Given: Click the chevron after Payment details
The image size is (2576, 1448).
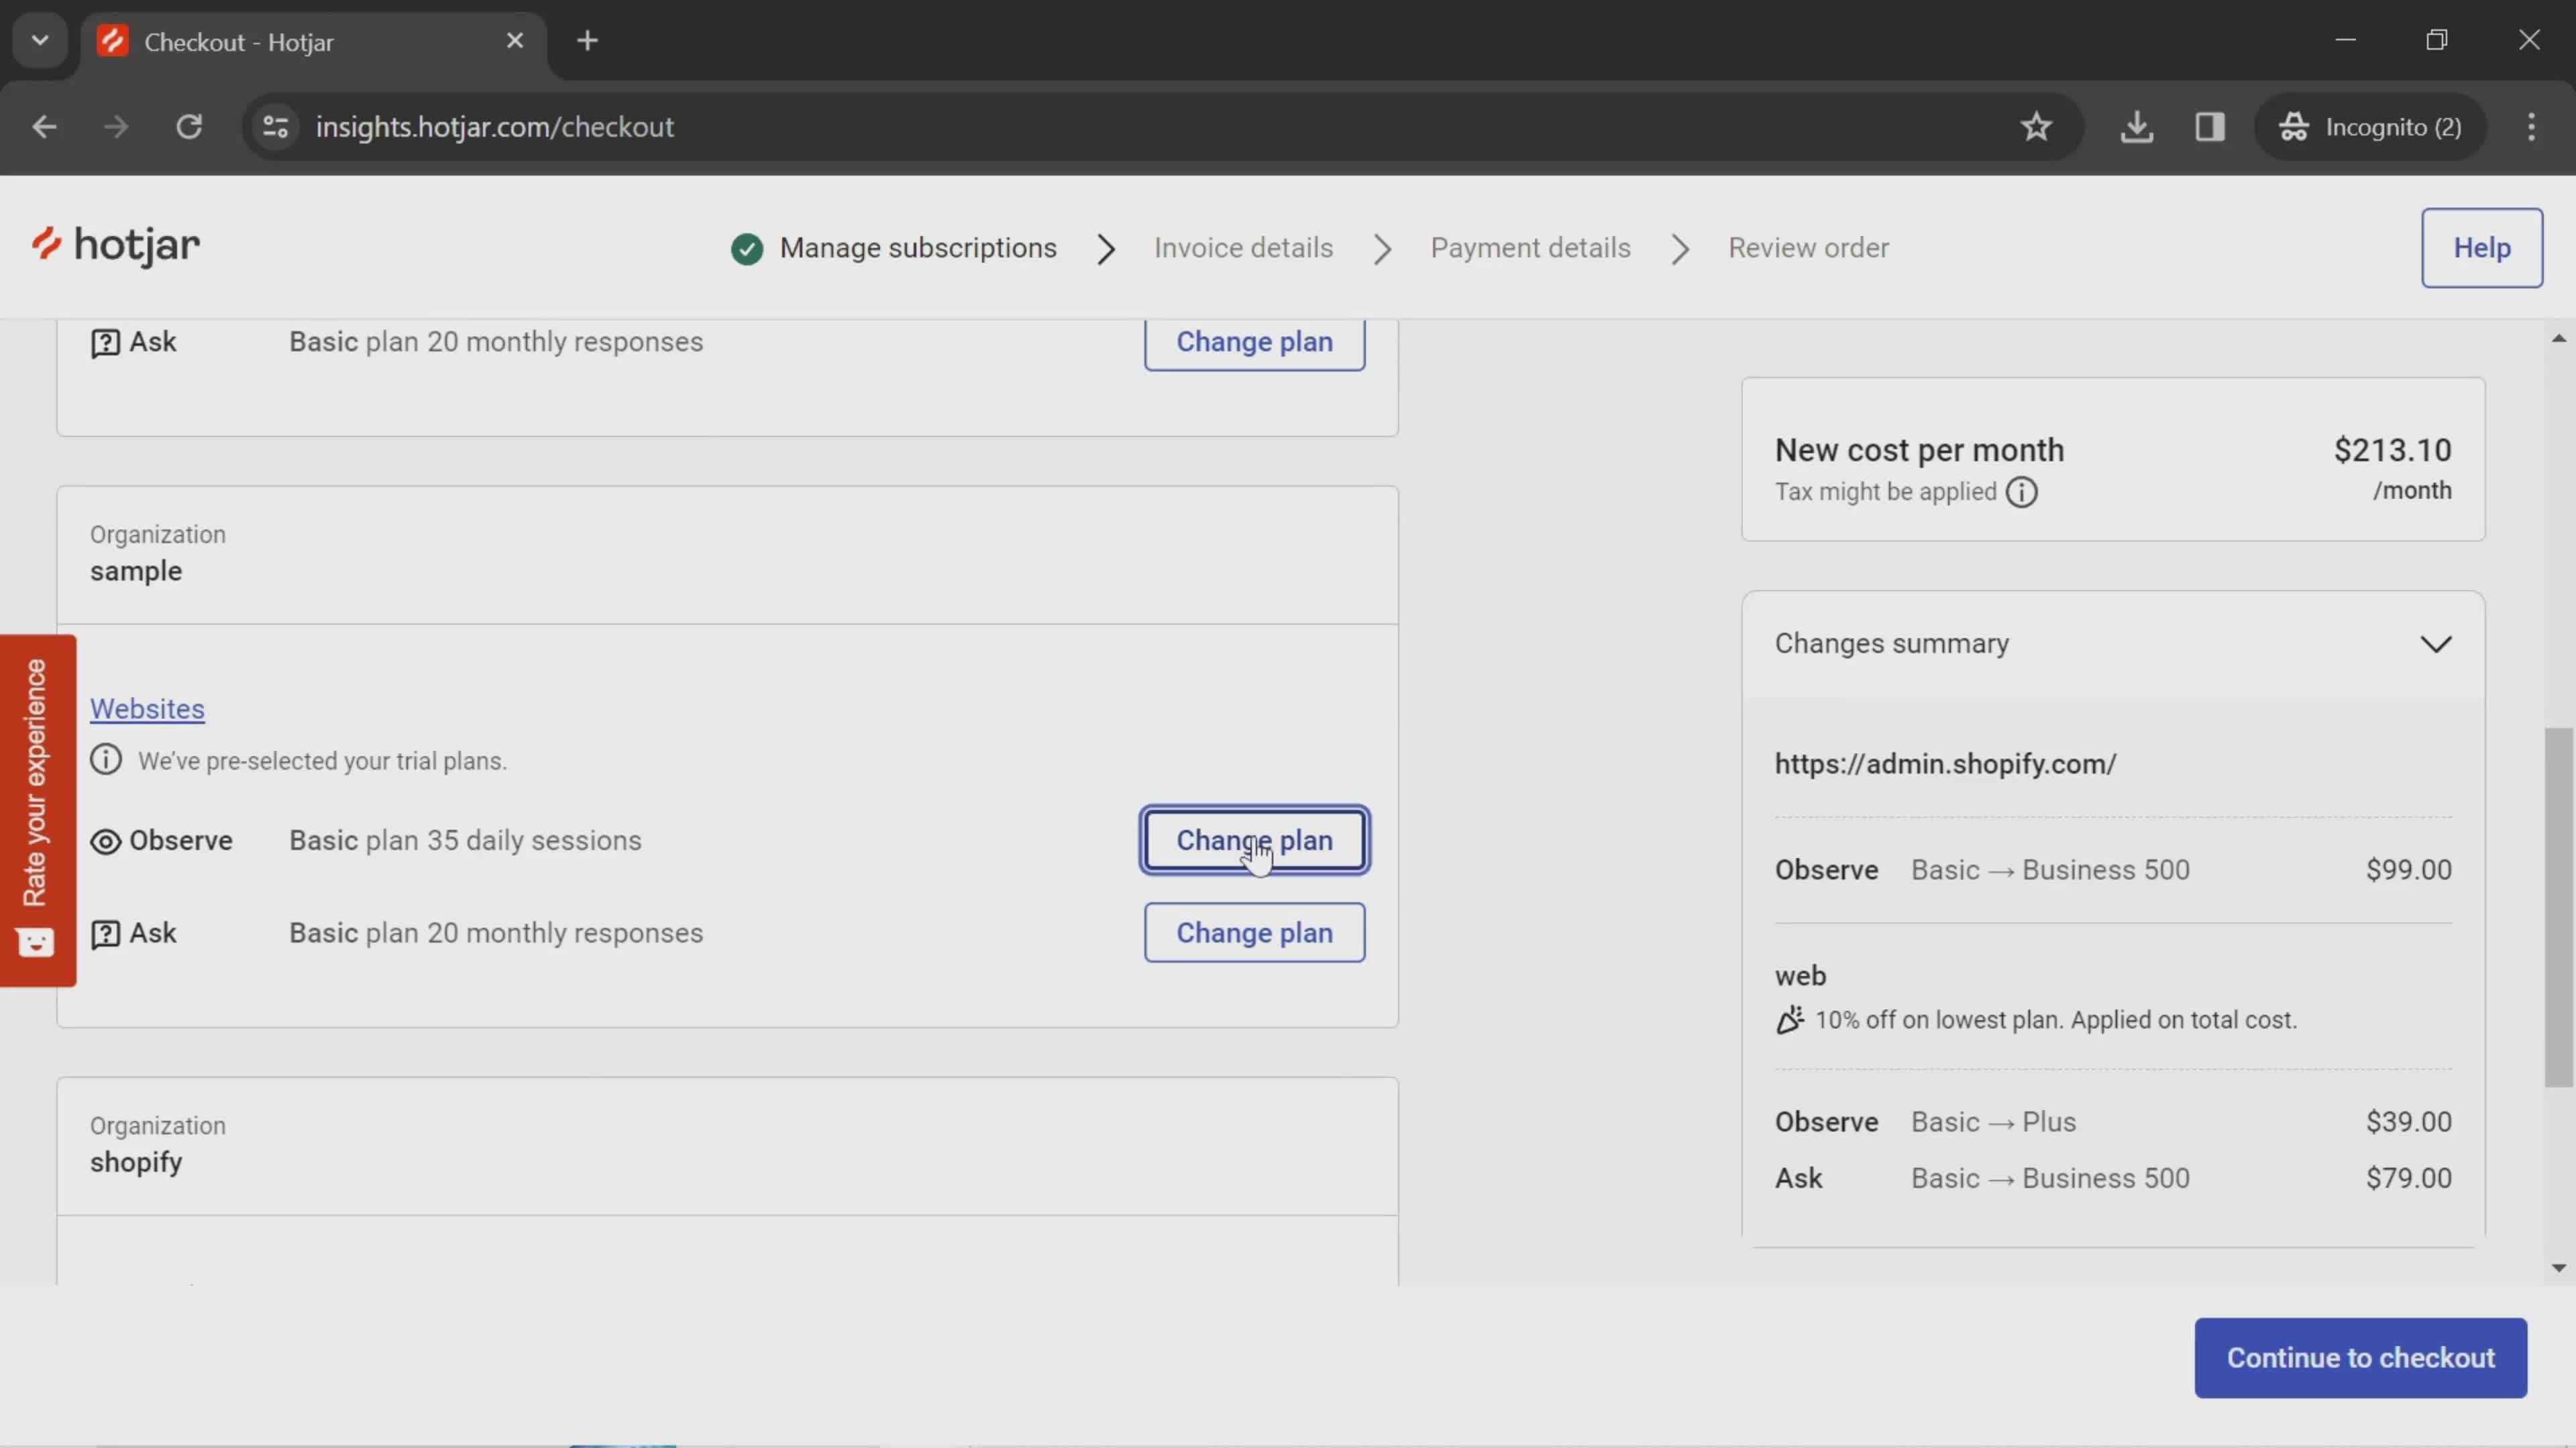Looking at the screenshot, I should [1680, 249].
